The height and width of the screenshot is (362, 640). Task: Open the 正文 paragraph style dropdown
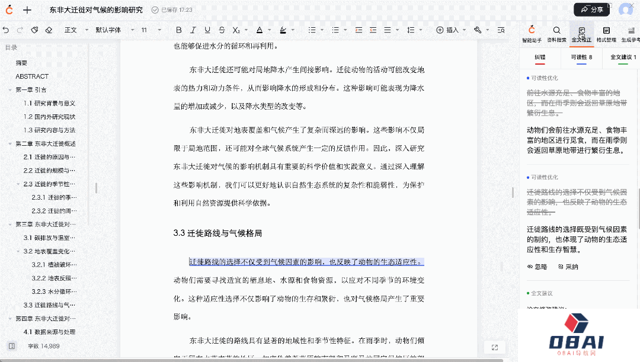tap(75, 30)
